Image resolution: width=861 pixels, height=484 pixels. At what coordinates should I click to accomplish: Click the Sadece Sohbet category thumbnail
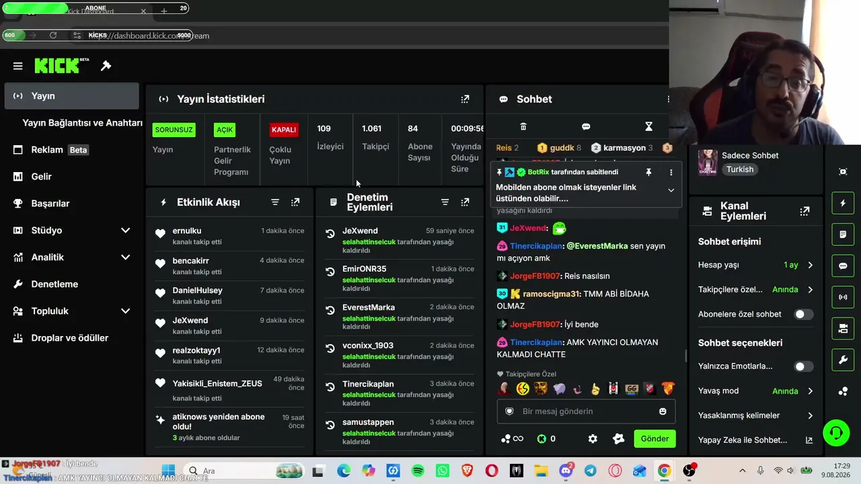click(x=708, y=162)
